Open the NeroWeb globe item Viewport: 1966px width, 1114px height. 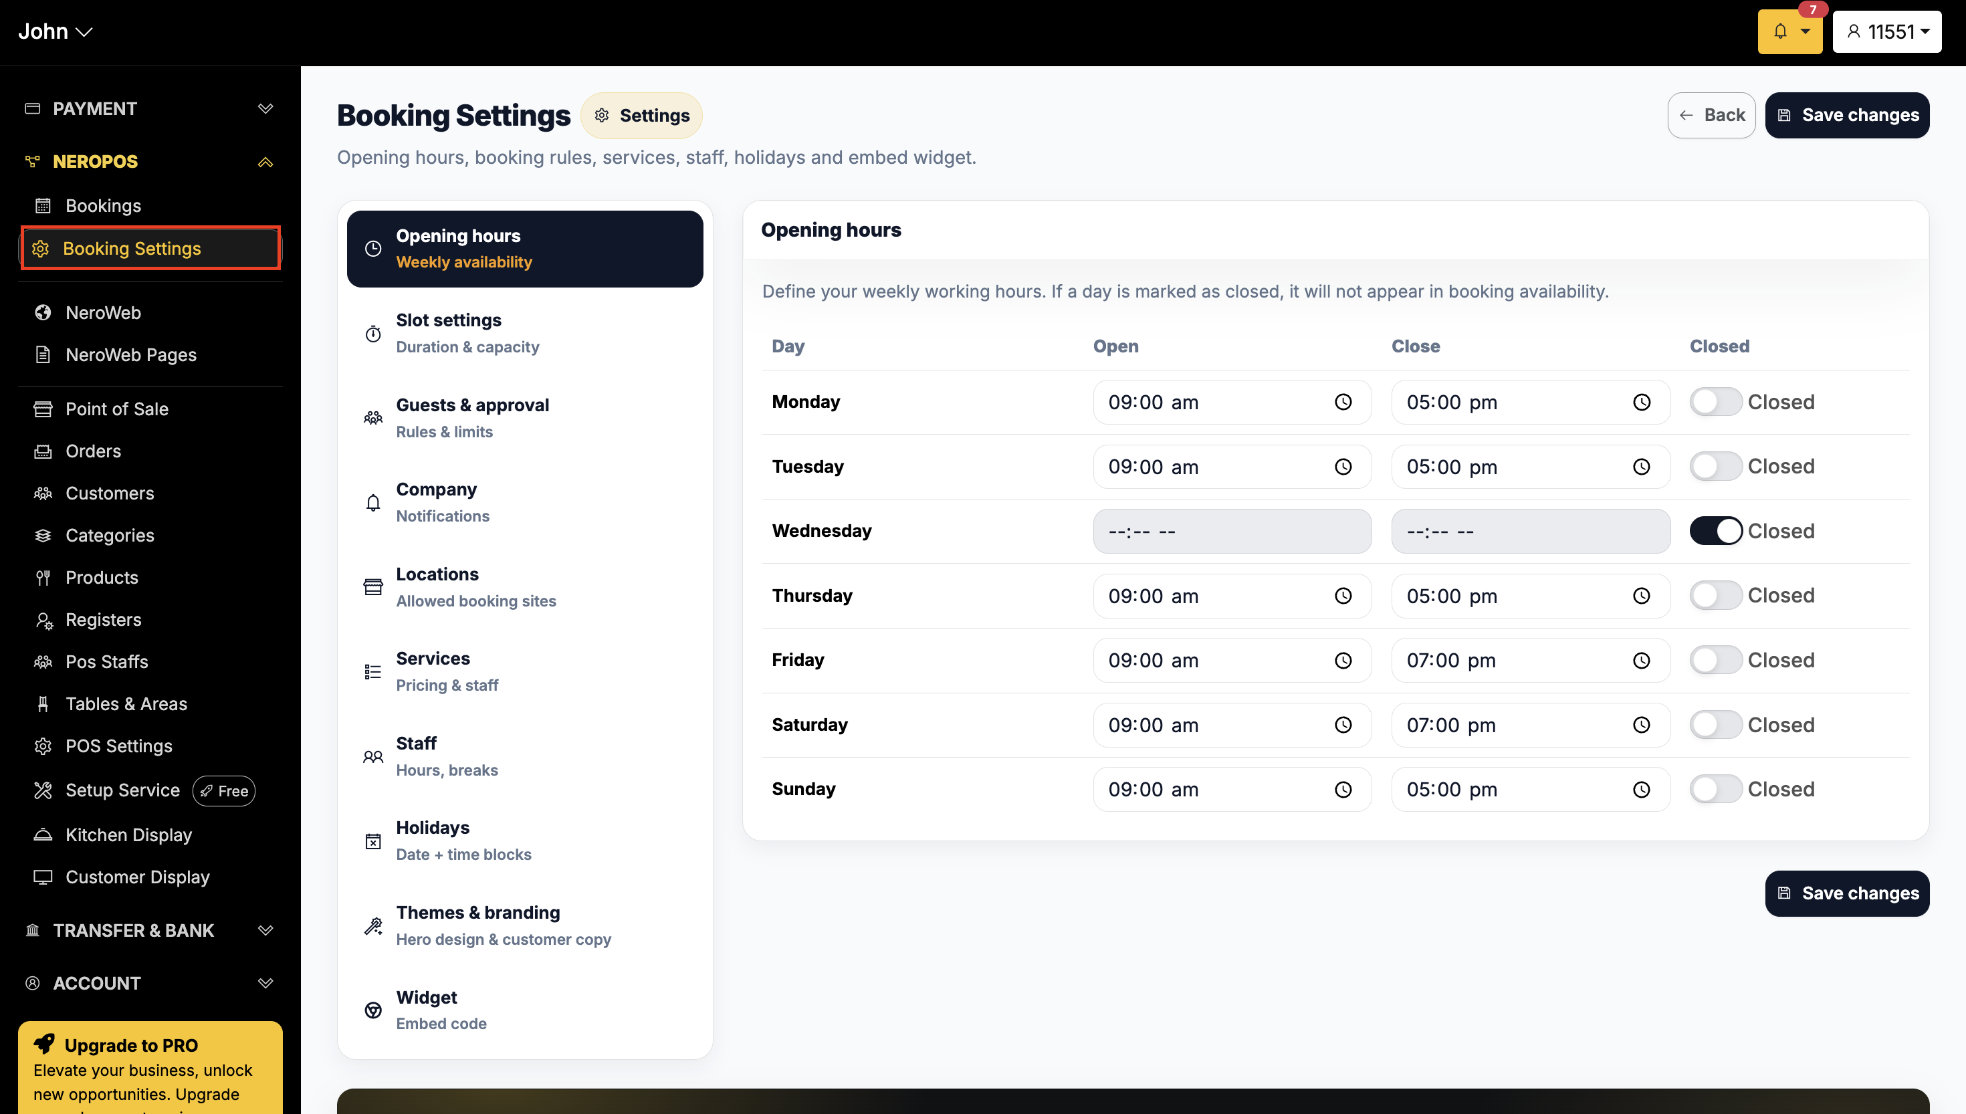click(102, 313)
